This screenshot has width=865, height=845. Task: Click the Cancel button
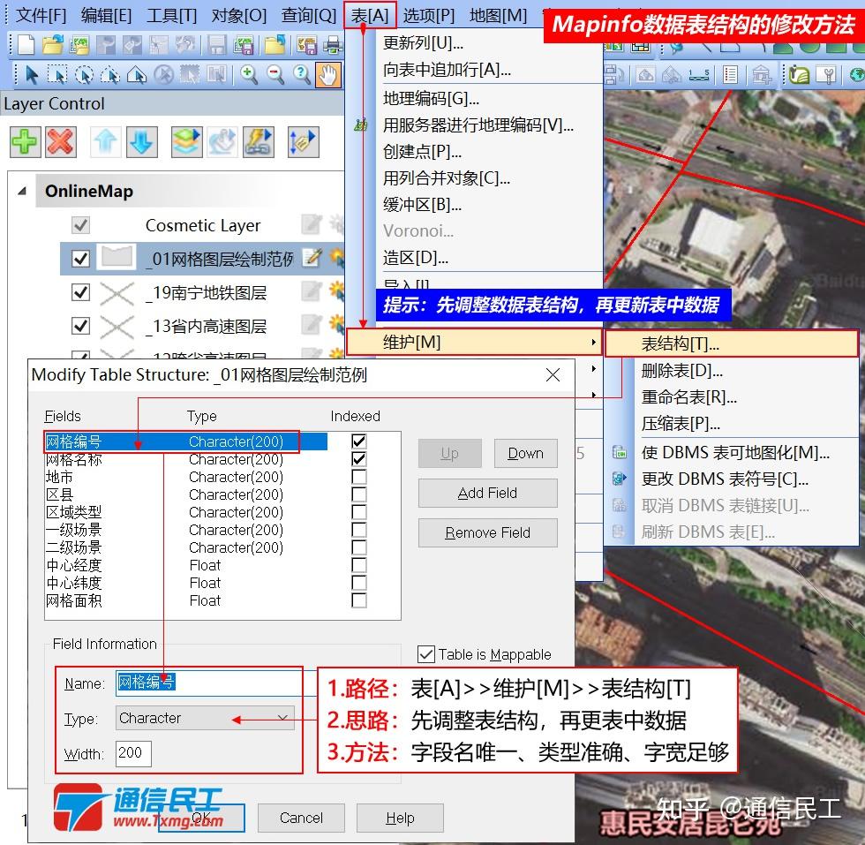coord(301,818)
